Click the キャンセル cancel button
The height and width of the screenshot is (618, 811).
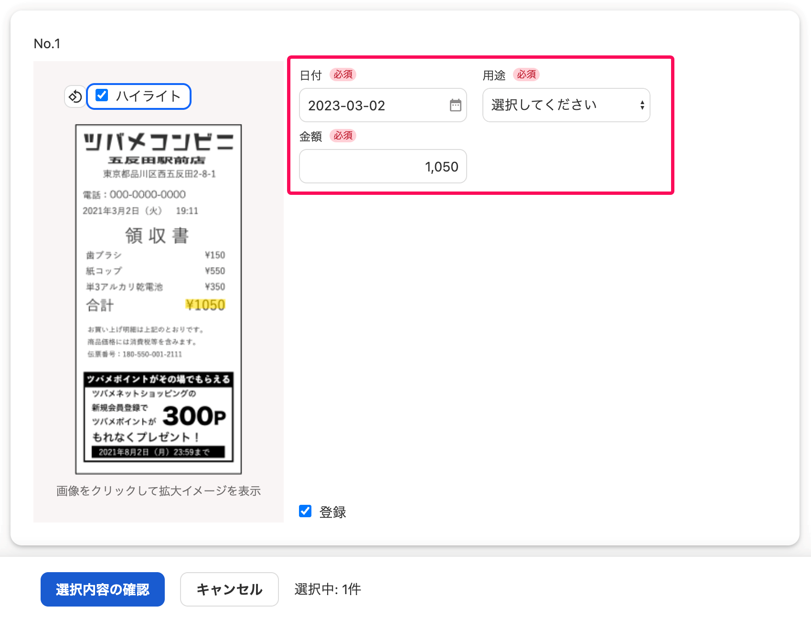[229, 589]
